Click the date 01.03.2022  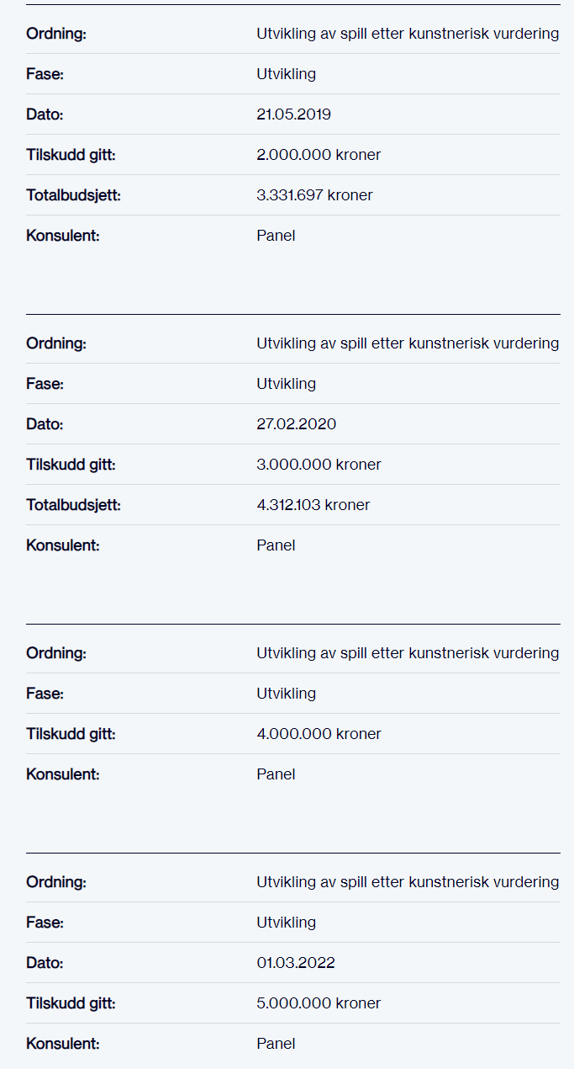(296, 963)
